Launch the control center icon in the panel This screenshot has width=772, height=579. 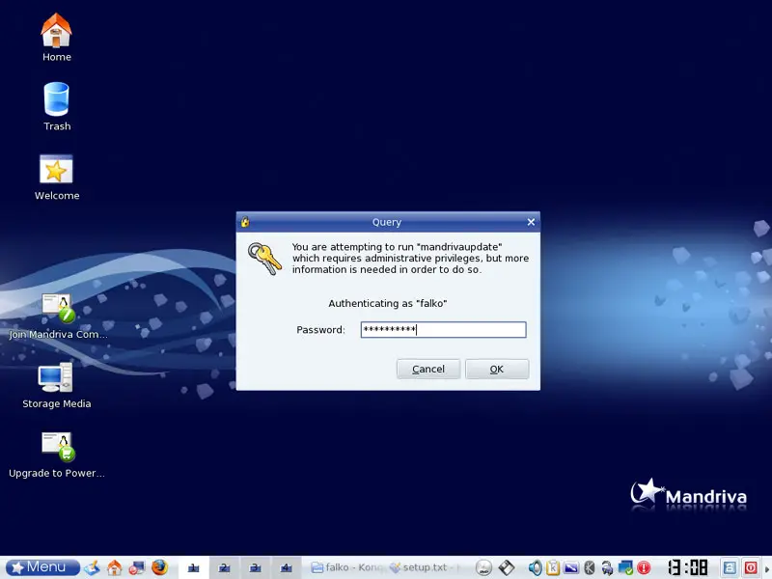pyautogui.click(x=136, y=567)
